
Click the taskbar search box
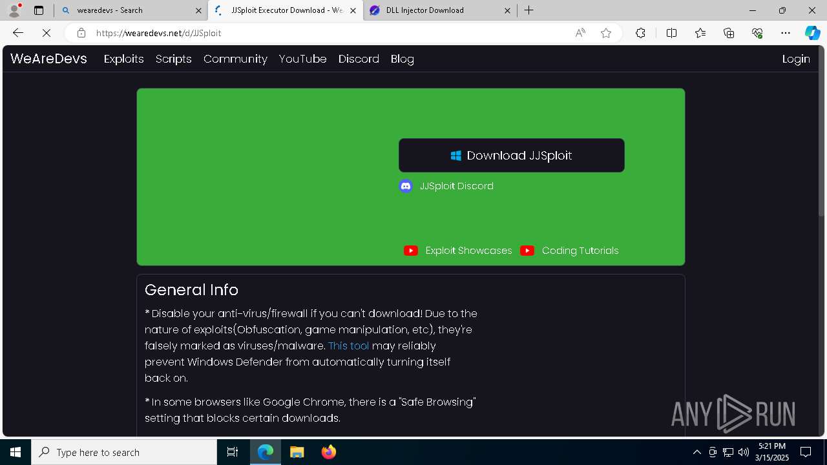pyautogui.click(x=124, y=452)
